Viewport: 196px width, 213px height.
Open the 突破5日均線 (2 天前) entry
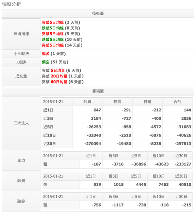click(61, 23)
